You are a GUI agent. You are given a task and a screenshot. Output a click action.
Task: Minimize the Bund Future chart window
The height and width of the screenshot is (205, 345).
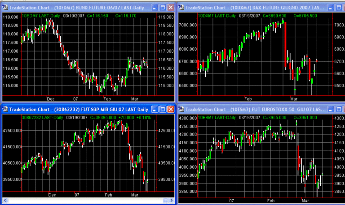click(154, 8)
